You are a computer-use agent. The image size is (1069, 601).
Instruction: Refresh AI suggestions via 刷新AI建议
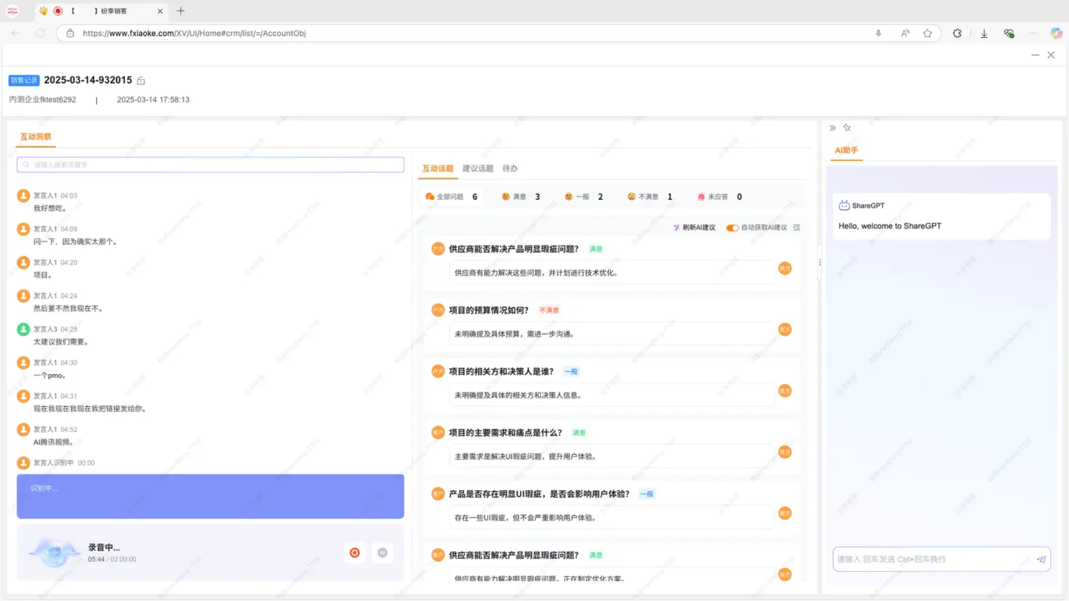point(694,228)
